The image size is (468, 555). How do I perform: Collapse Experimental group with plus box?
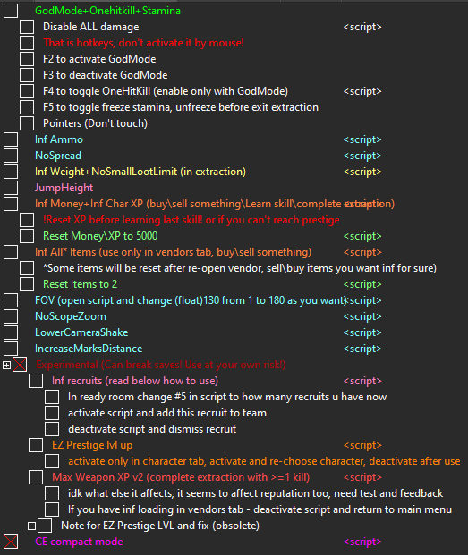(6, 365)
